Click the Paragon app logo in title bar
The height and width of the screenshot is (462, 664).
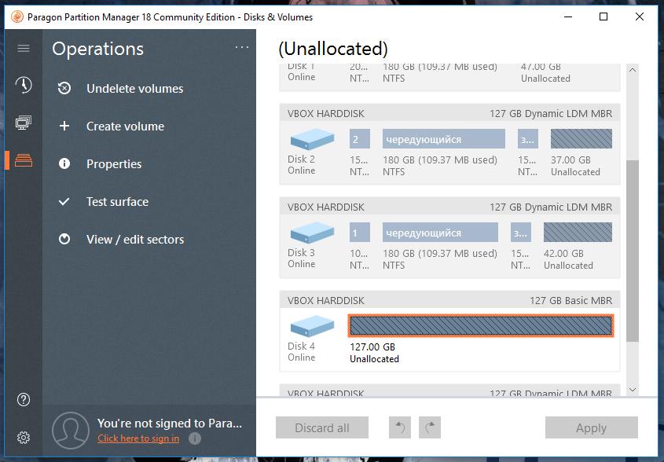(x=17, y=17)
